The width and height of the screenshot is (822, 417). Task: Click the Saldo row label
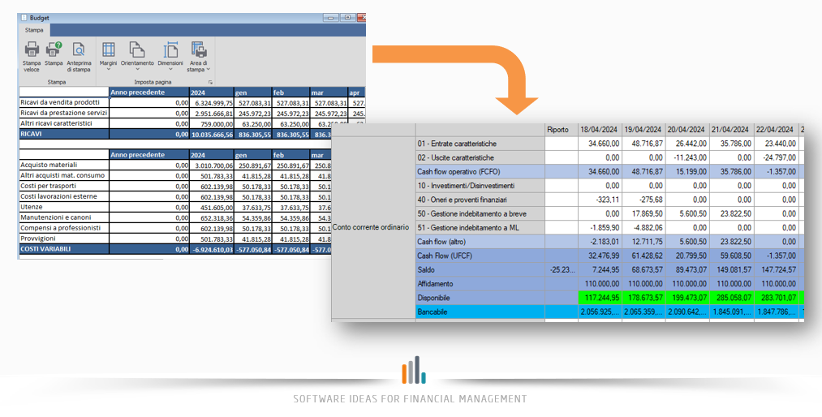click(x=480, y=270)
